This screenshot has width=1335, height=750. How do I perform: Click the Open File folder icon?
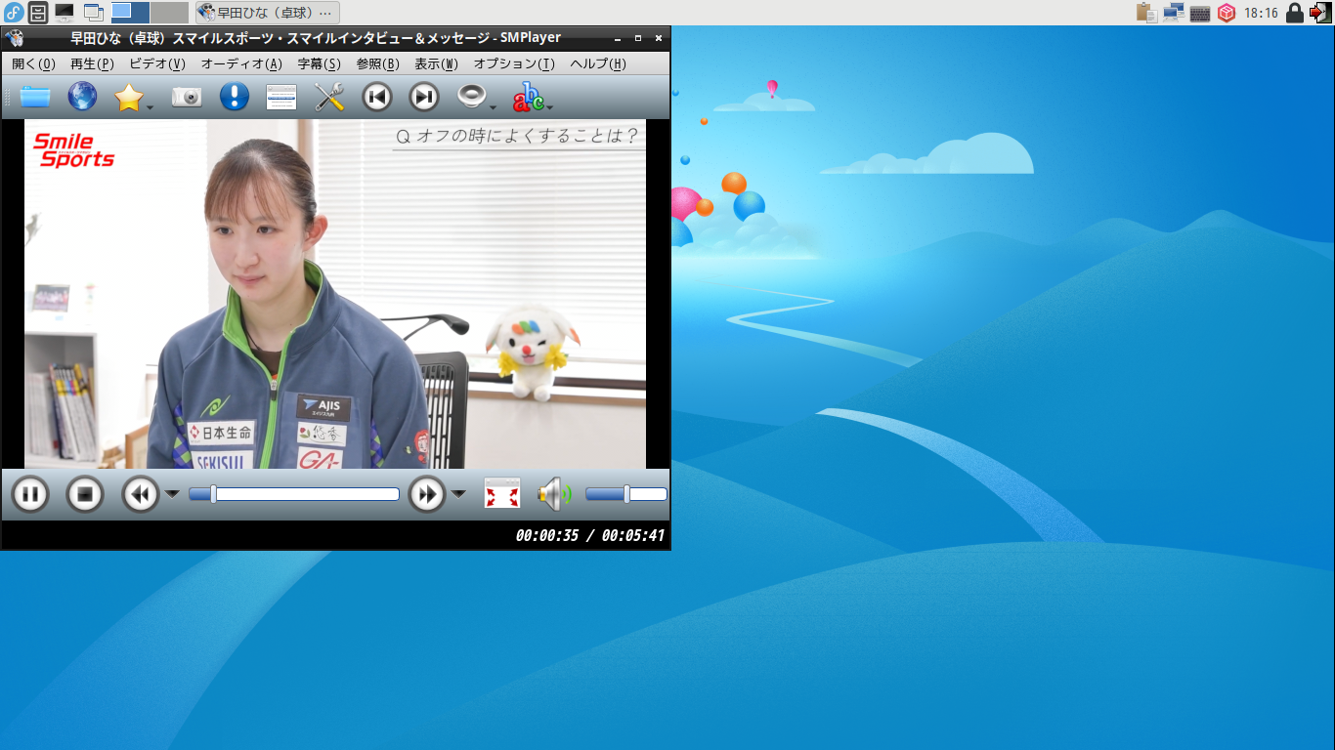tap(35, 97)
